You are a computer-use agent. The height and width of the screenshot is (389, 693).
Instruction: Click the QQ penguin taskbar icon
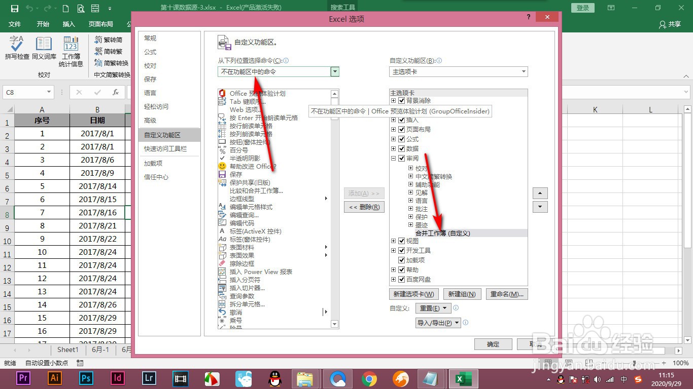274,378
